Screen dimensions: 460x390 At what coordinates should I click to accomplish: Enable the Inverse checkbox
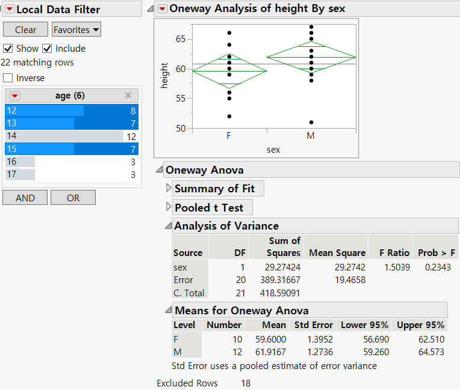pos(8,78)
